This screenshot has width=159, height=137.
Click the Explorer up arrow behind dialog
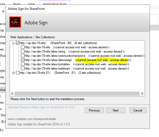(x=3, y=12)
